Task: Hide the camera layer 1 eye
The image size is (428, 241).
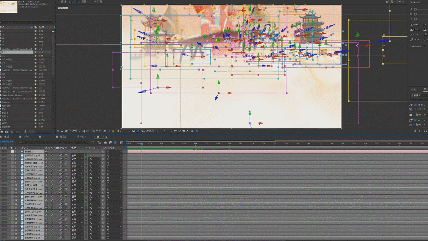Action: click(2, 152)
